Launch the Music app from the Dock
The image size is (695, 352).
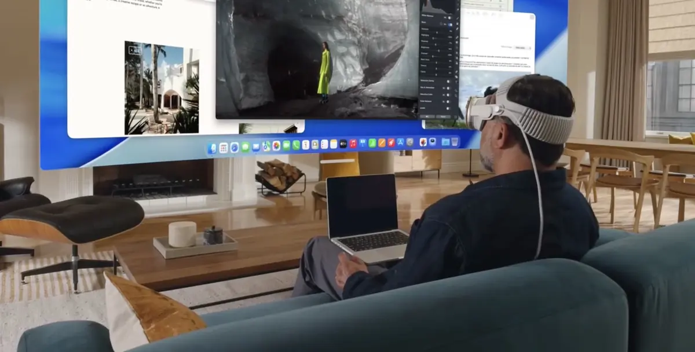click(x=353, y=145)
